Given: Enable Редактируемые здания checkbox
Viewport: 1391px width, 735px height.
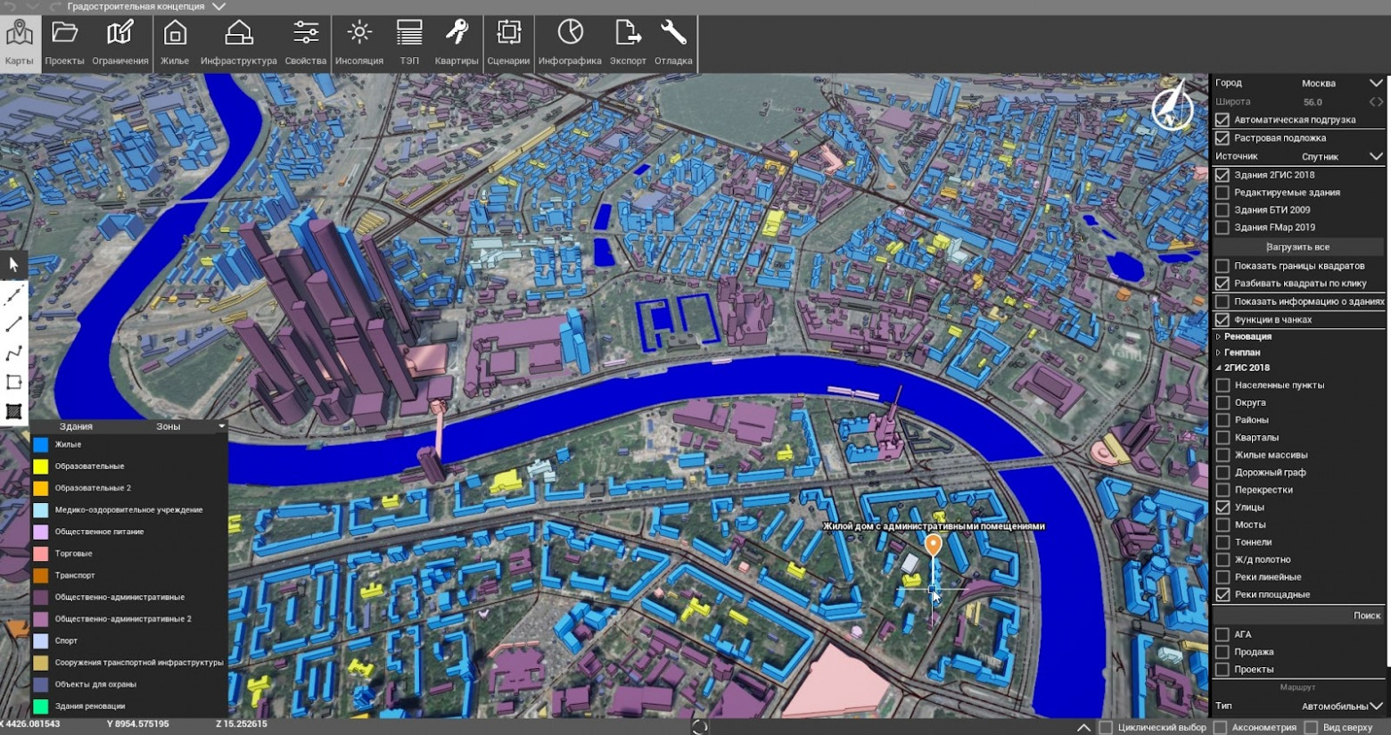Looking at the screenshot, I should 1222,193.
